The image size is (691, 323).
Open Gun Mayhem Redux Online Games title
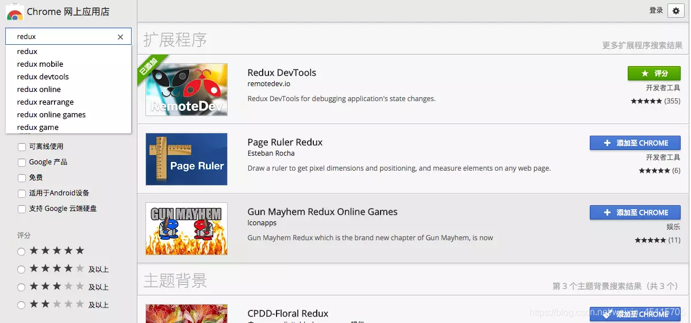(x=323, y=212)
